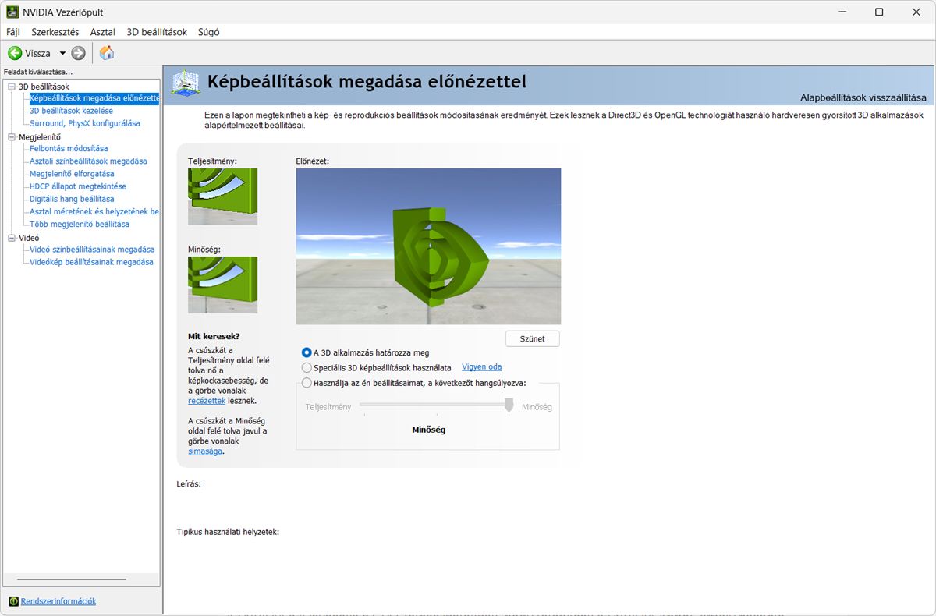Open Digitális hang beállítása
This screenshot has height=616, width=936.
click(72, 199)
